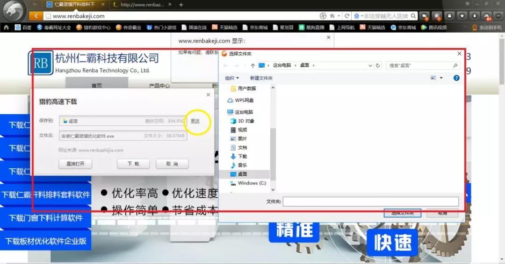Open 产品中心 site navigation tab
The width and height of the screenshot is (505, 264).
point(159,85)
